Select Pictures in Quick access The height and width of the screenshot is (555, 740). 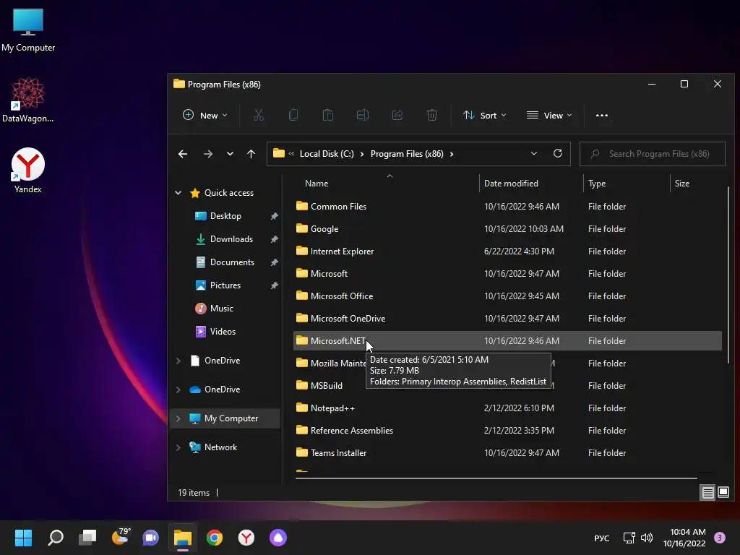coord(225,285)
